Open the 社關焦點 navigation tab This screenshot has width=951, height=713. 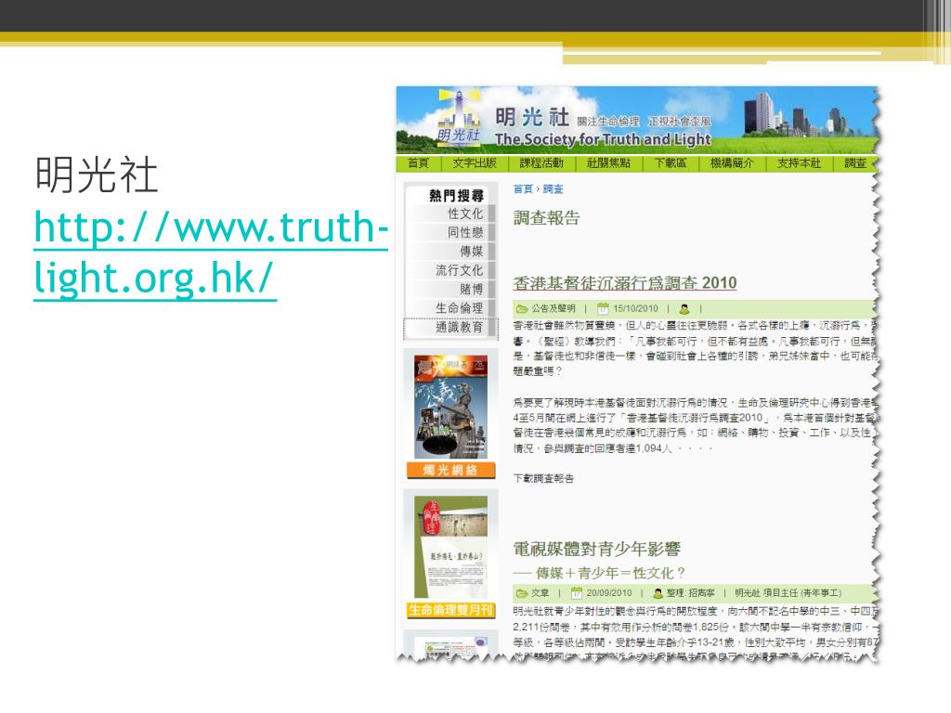click(x=608, y=163)
